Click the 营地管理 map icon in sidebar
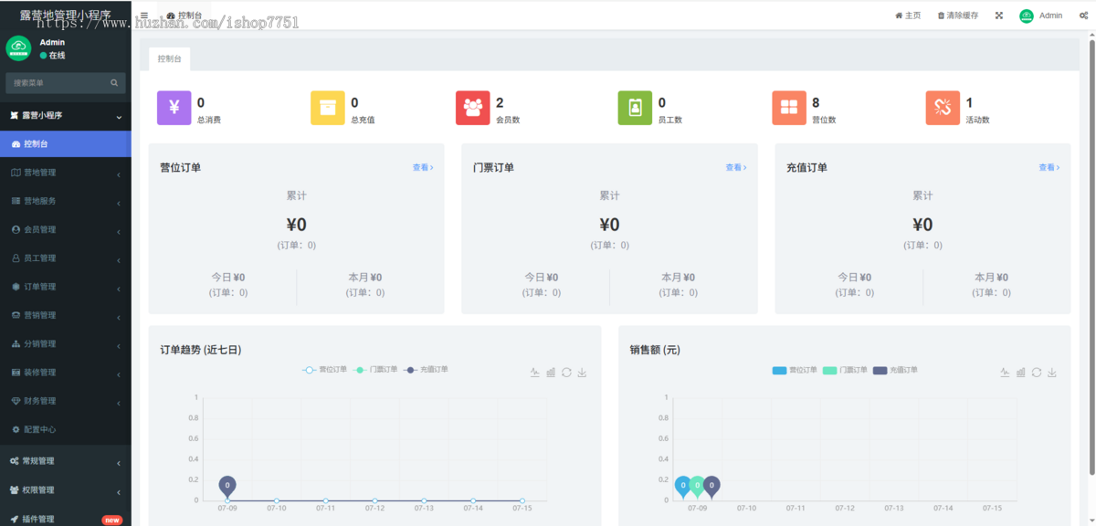The width and height of the screenshot is (1096, 526). tap(15, 173)
